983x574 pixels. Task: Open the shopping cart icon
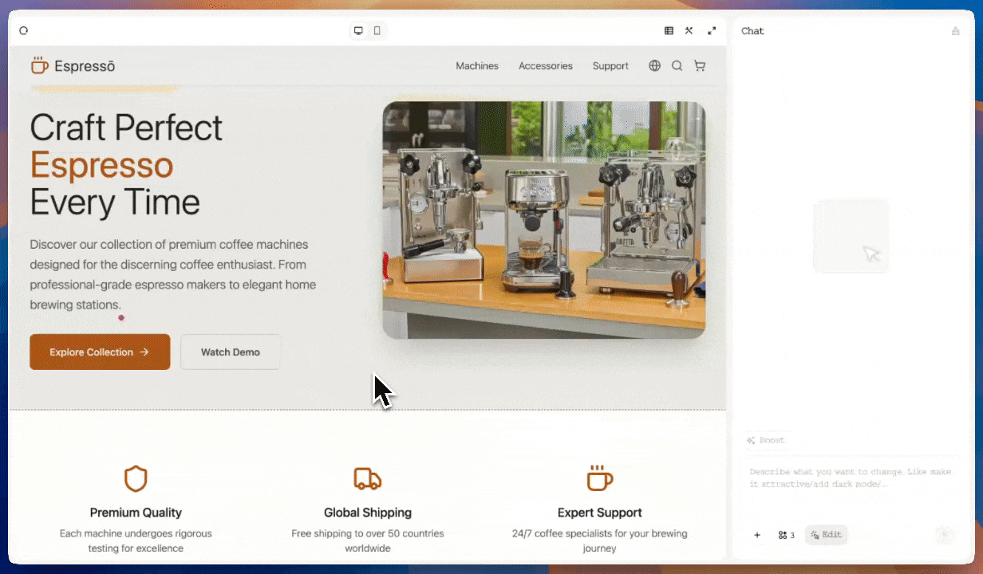click(700, 66)
